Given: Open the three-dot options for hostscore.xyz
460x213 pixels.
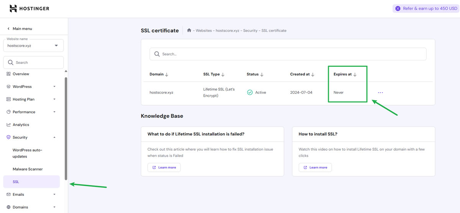Looking at the screenshot, I should click(380, 93).
